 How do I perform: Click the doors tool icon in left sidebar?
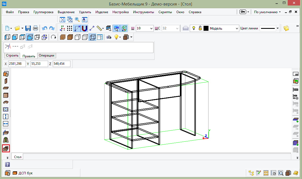[6, 140]
